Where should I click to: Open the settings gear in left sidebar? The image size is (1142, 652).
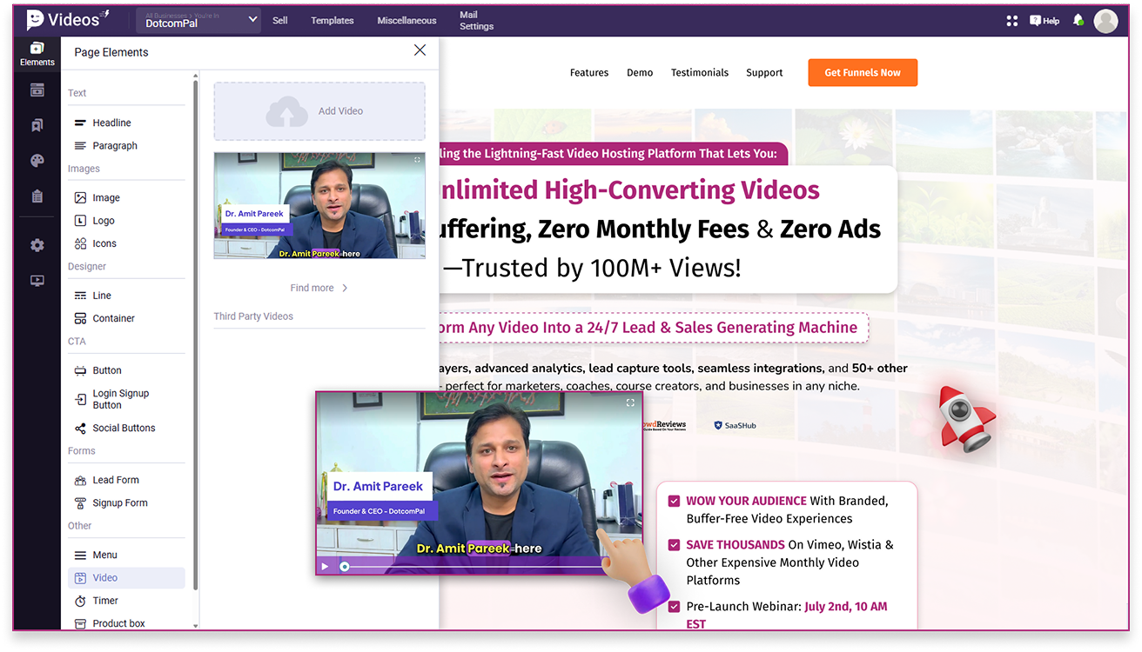(37, 245)
